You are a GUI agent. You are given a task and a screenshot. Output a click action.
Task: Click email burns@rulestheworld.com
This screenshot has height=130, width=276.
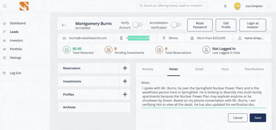88,38
